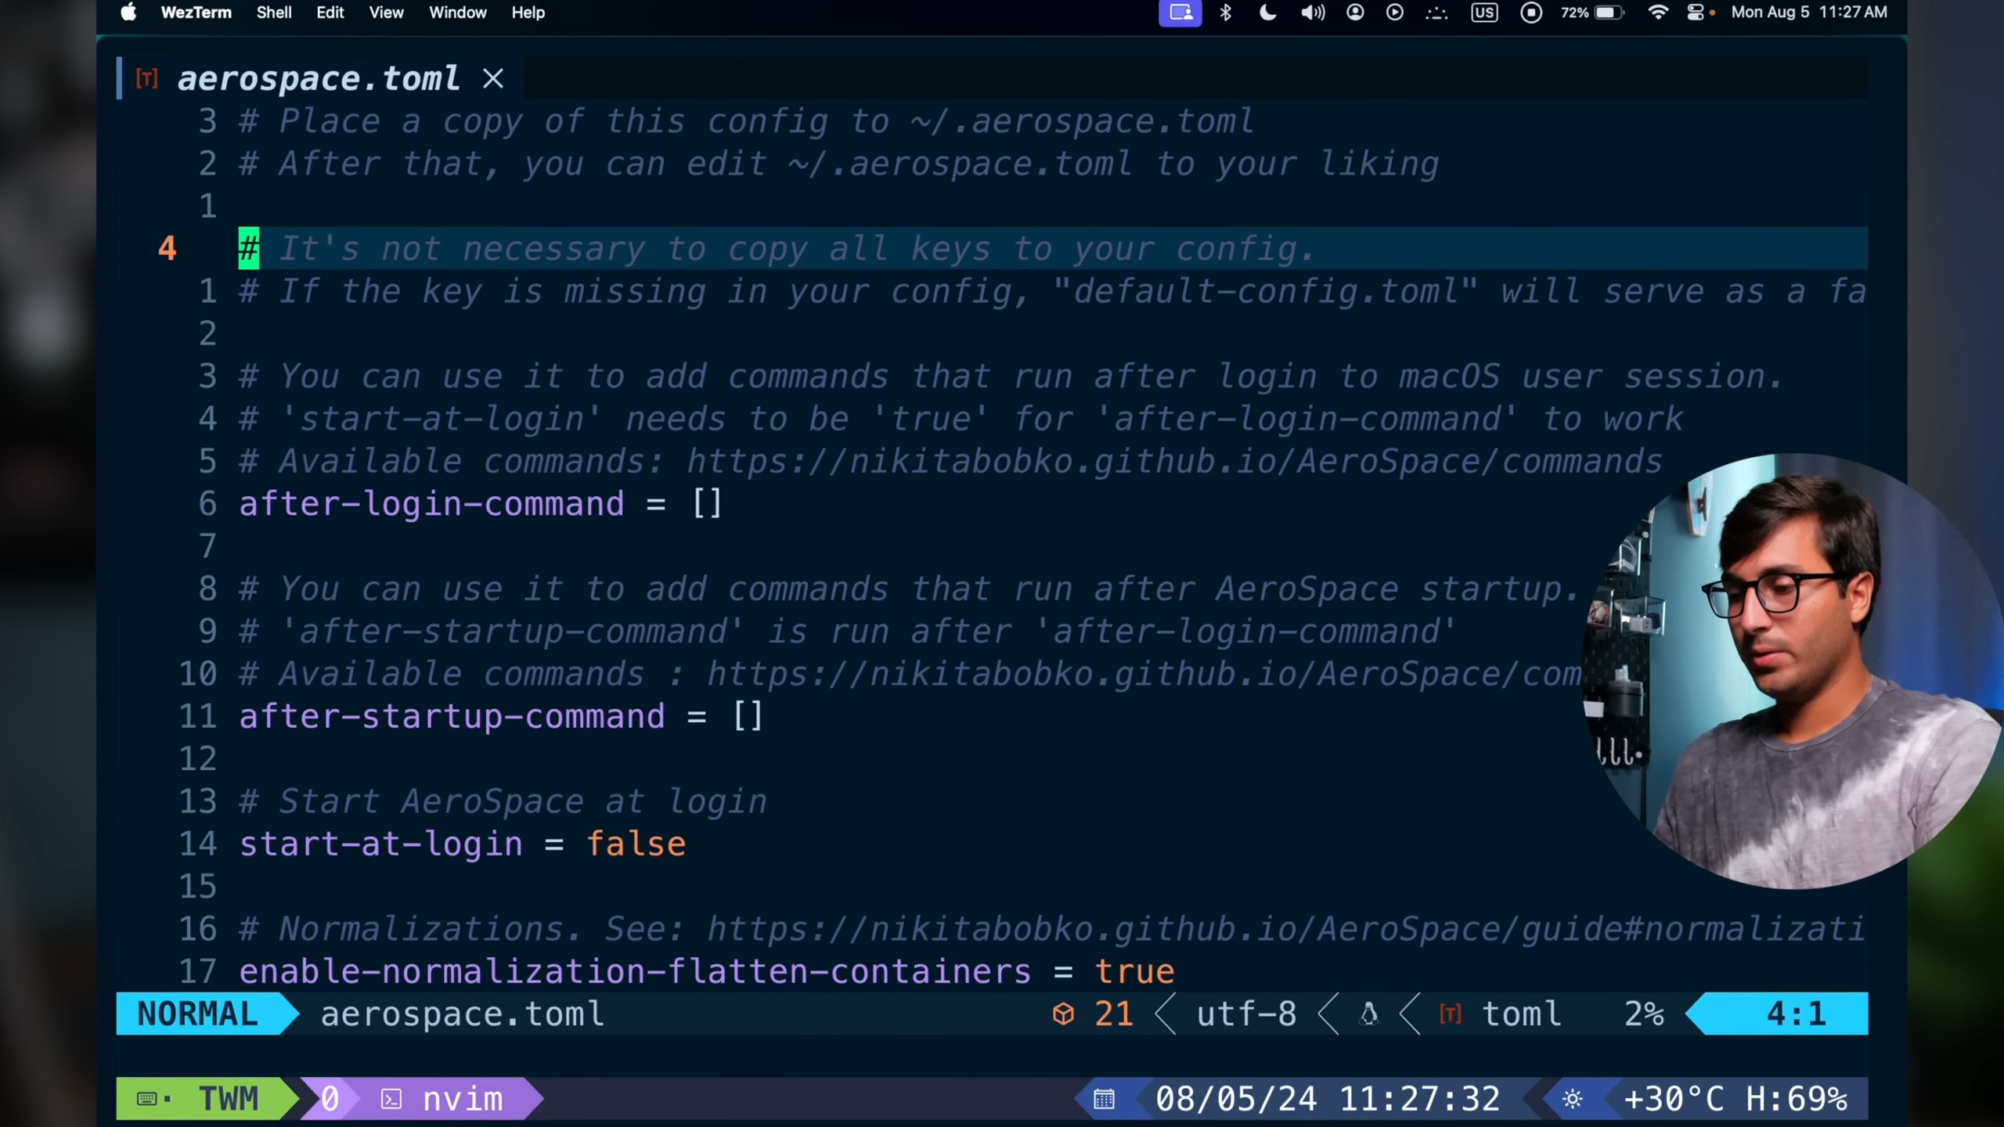This screenshot has width=2004, height=1127.
Task: Open the screen recording indicator
Action: click(1531, 13)
